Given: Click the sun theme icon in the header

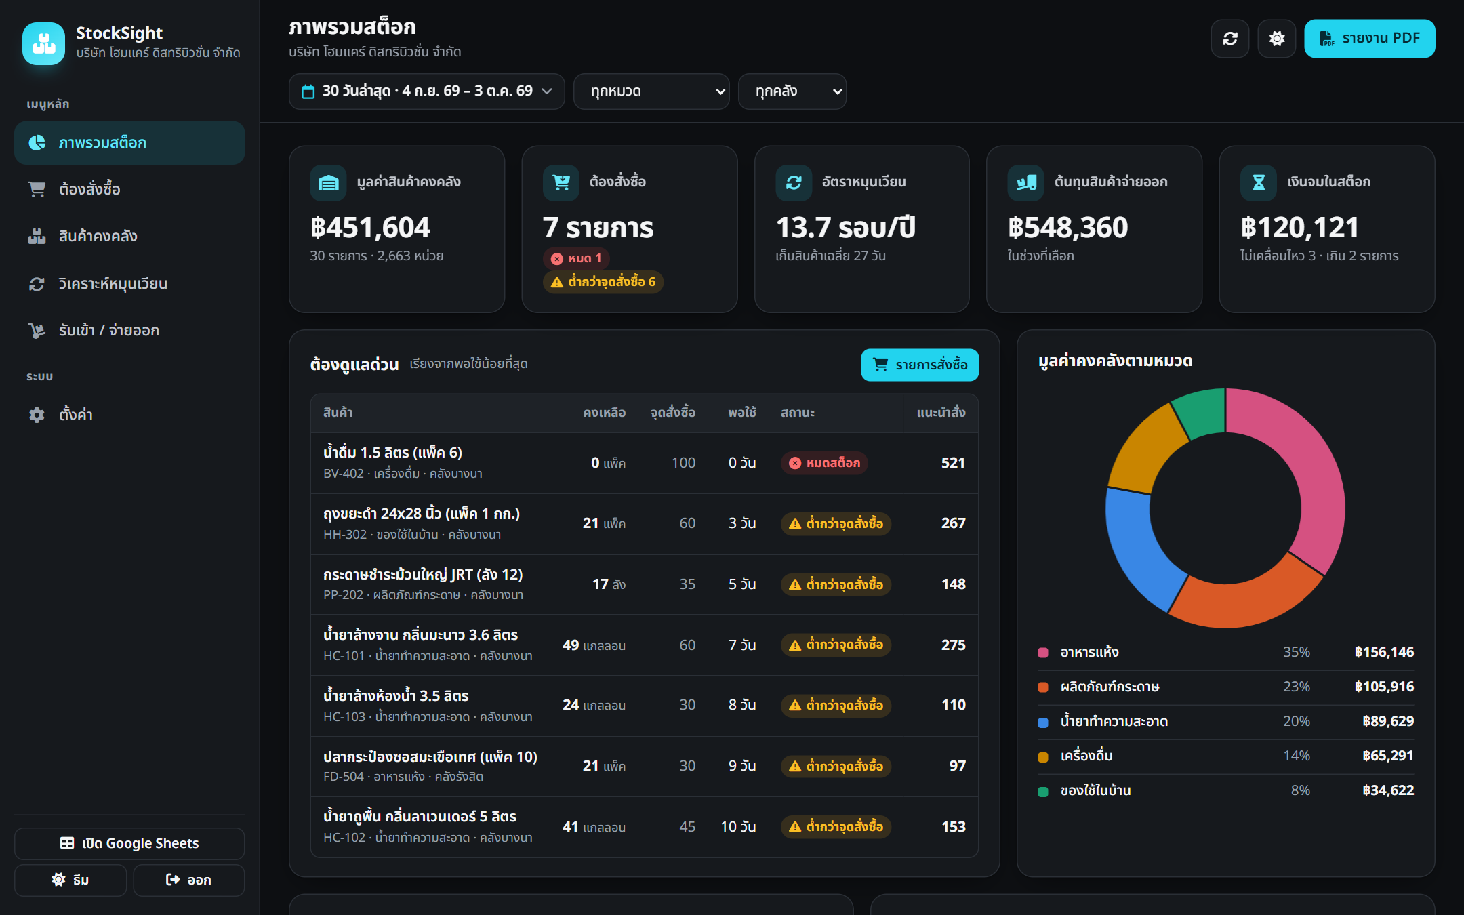Looking at the screenshot, I should [x=1277, y=39].
